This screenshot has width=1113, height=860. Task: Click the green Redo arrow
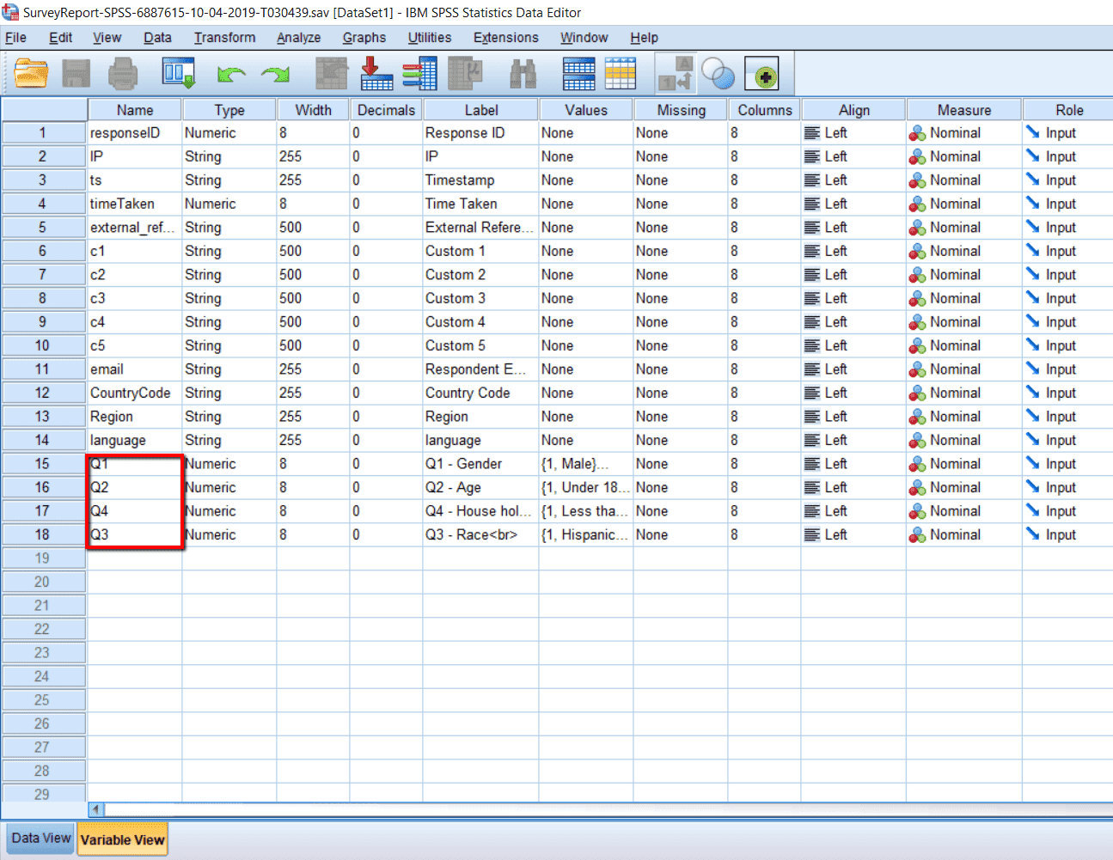(x=275, y=75)
